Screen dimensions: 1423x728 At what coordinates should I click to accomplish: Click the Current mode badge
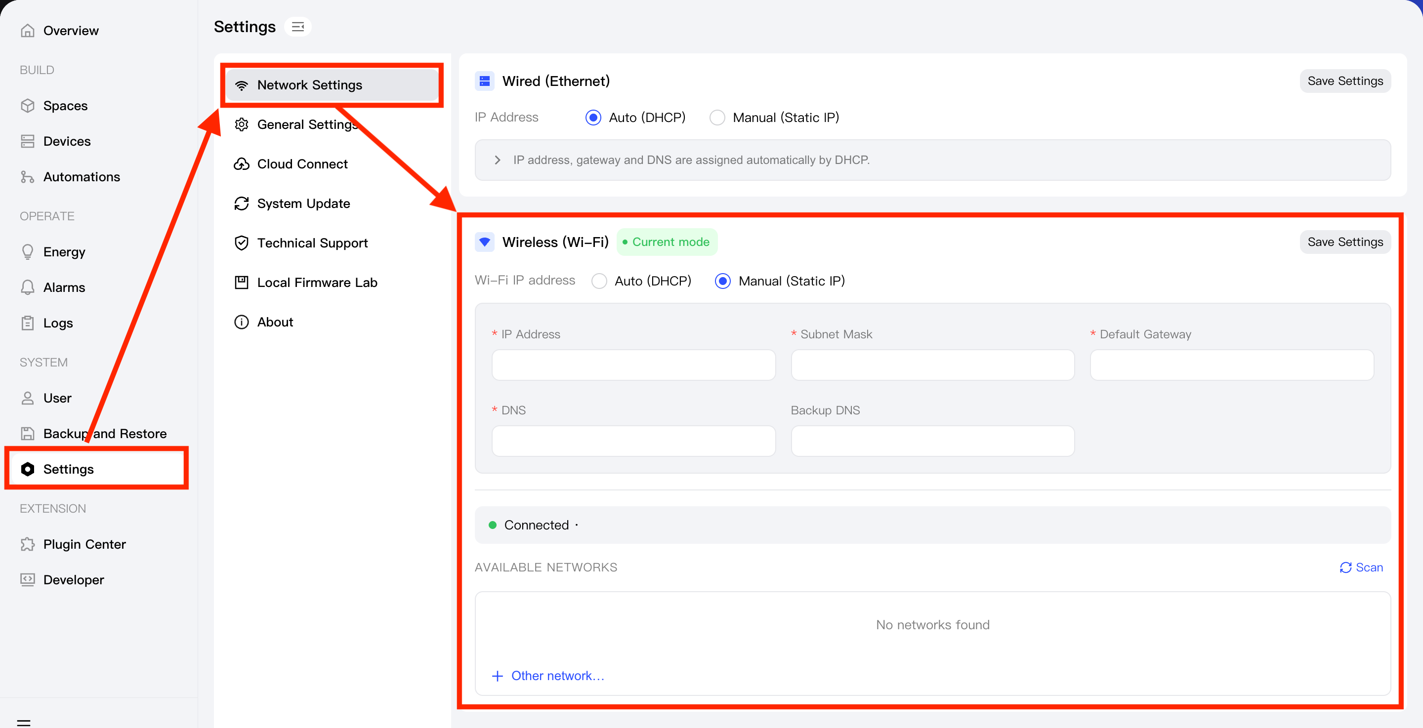click(667, 242)
